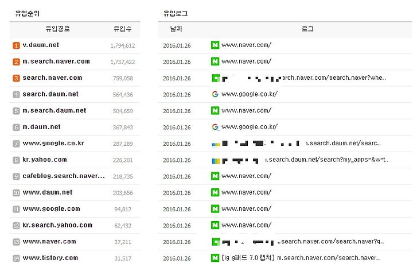The height and width of the screenshot is (263, 413).
Task: Click the Naver icon on the lg g패드 log row
Action: (x=215, y=258)
